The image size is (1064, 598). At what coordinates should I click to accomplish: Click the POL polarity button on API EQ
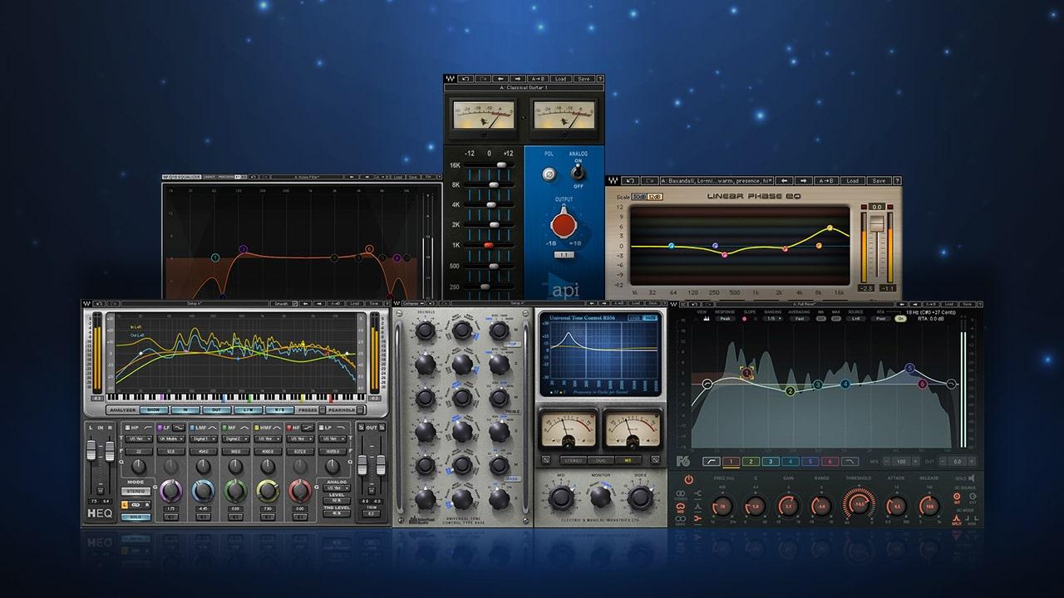[x=549, y=174]
